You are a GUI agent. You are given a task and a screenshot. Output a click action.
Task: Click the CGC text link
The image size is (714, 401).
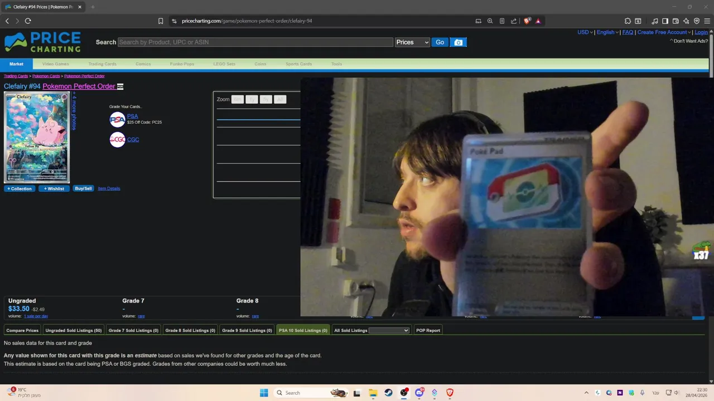[x=133, y=140]
